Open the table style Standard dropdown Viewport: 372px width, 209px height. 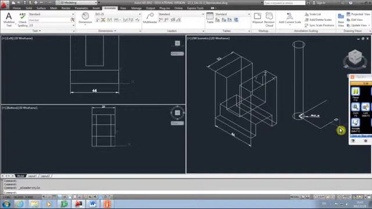point(233,14)
